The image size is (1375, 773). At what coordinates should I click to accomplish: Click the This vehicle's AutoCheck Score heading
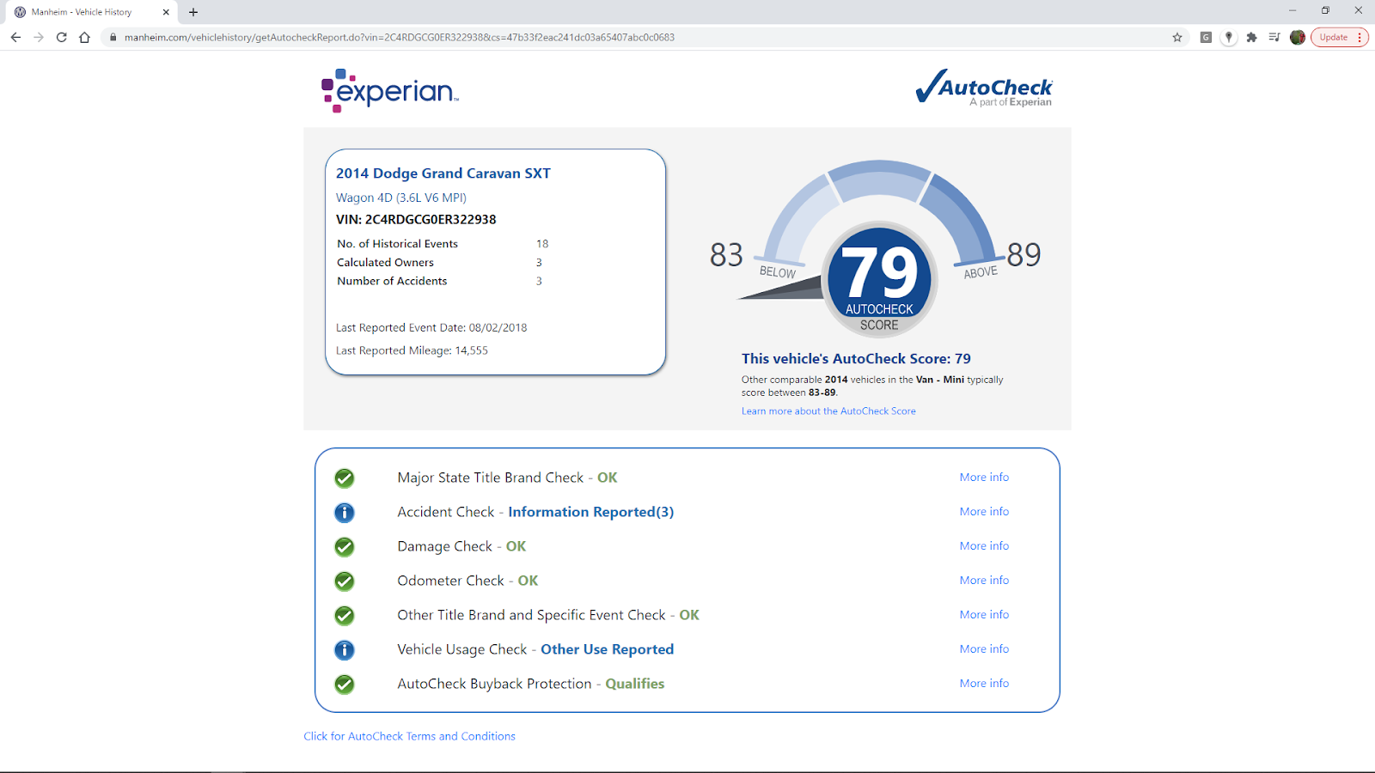point(856,359)
